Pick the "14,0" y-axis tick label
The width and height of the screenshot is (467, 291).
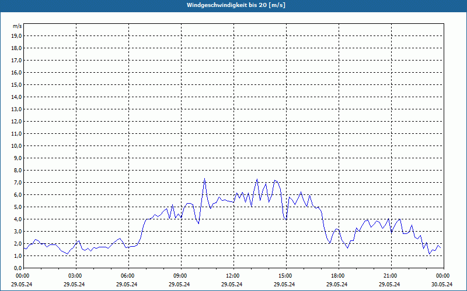[x=16, y=97]
